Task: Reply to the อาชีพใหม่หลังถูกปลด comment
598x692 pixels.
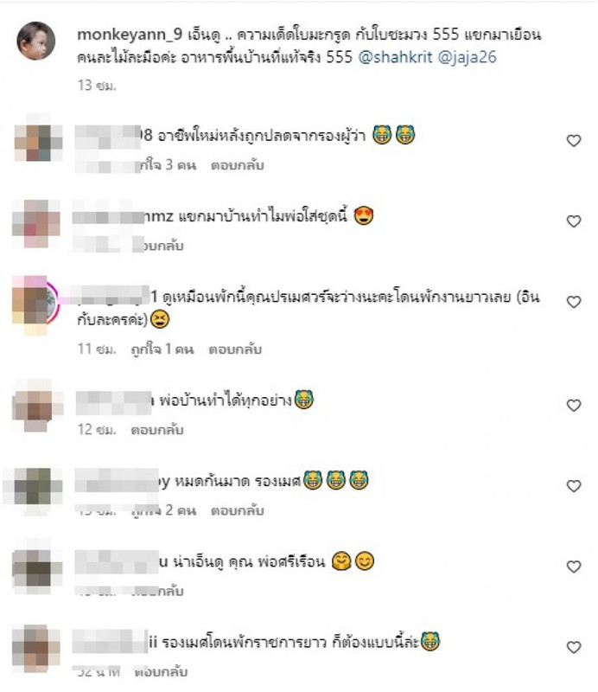Action: 238,165
